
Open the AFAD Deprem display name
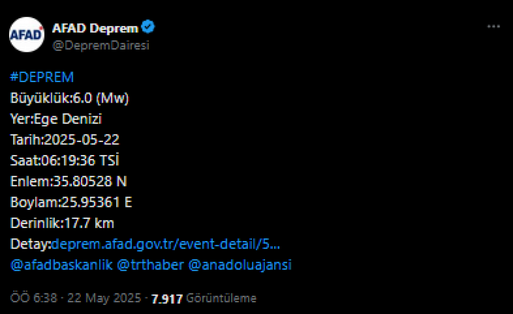tap(95, 28)
